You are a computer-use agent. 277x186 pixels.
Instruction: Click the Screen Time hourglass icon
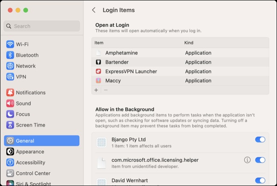click(10, 125)
